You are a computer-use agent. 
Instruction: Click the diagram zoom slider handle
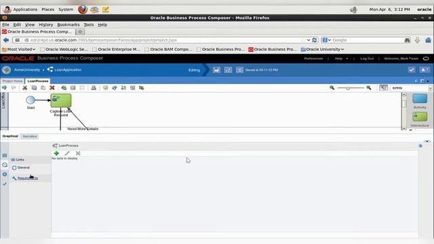click(348, 88)
